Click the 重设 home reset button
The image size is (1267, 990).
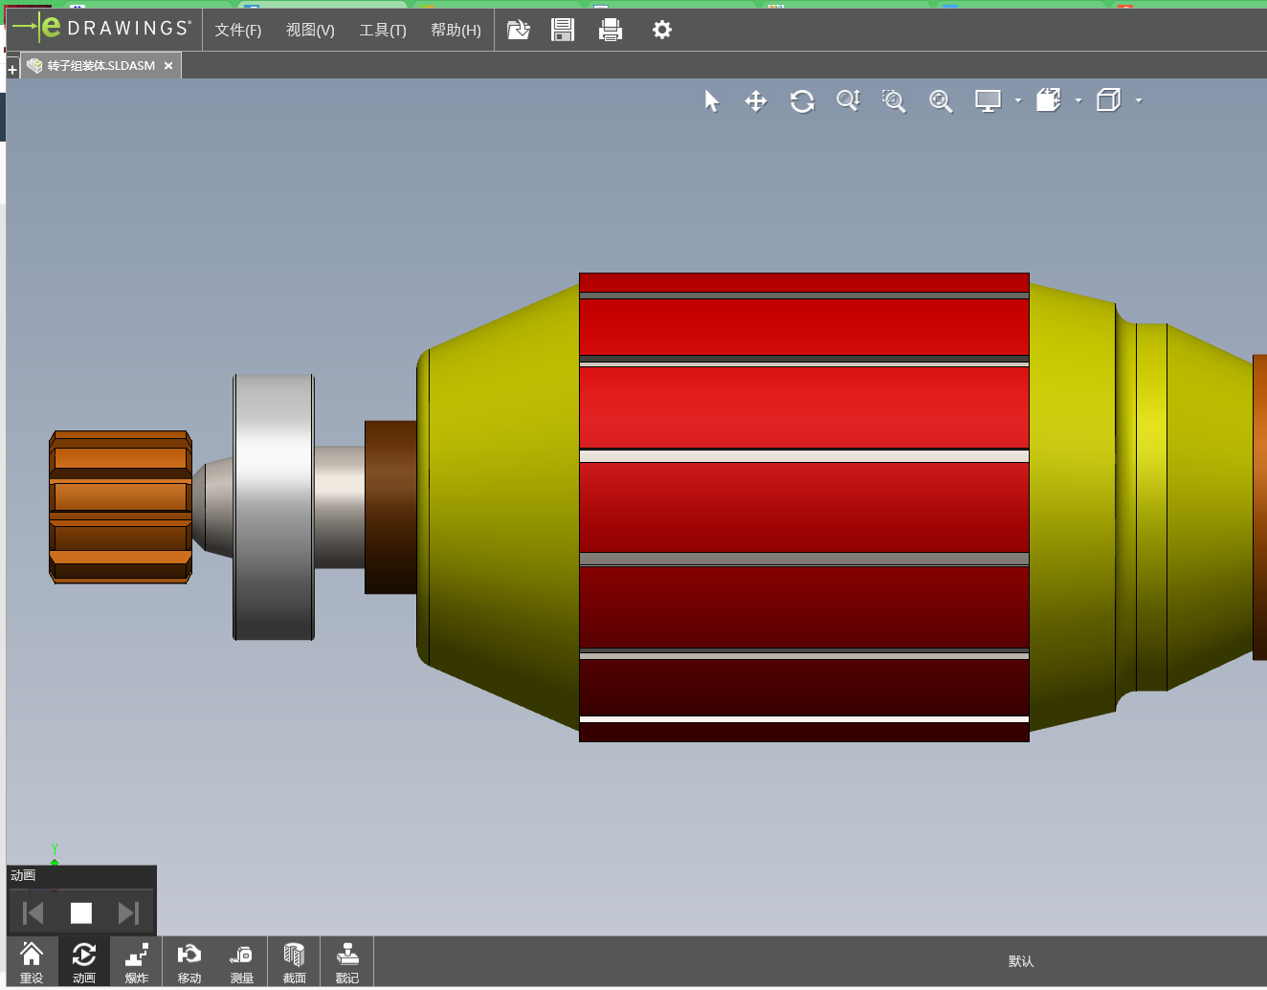32,961
